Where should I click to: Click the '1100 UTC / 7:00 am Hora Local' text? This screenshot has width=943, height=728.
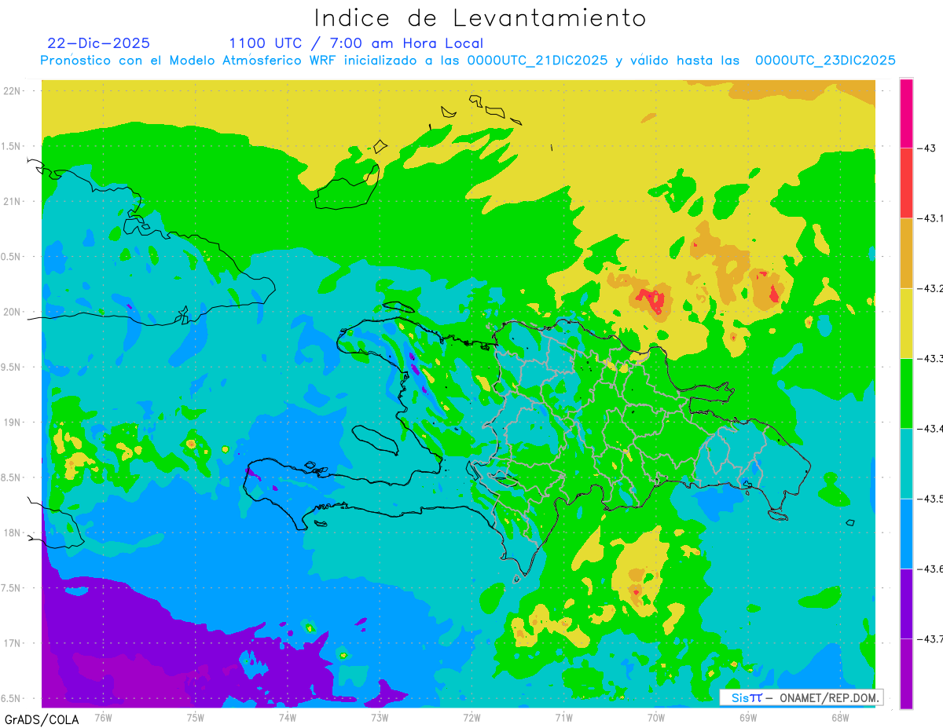point(356,43)
